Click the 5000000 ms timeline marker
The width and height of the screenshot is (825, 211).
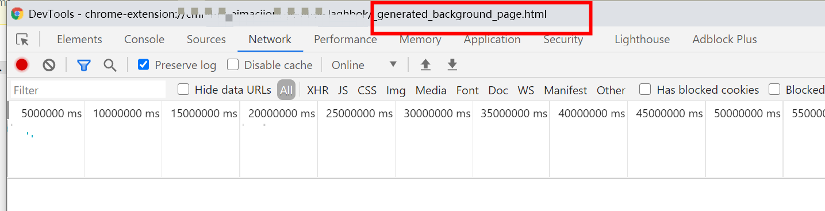[x=52, y=113]
